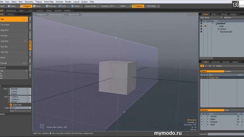Collapse the Untitled scene tree

[213, 24]
